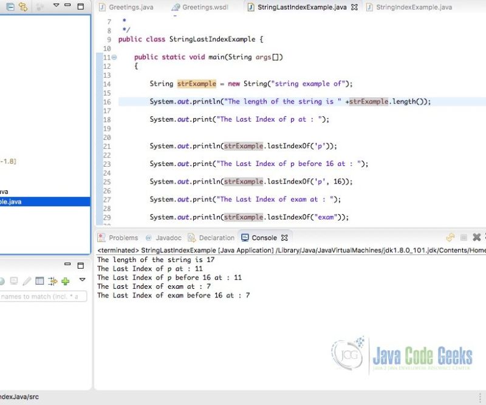Open the view menu triangle in lower-left panel
Image resolution: width=486 pixels, height=405 pixels.
coord(81,280)
